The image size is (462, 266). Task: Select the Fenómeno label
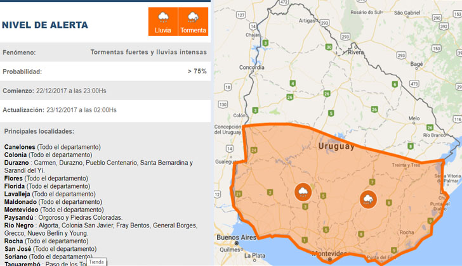pos(19,53)
